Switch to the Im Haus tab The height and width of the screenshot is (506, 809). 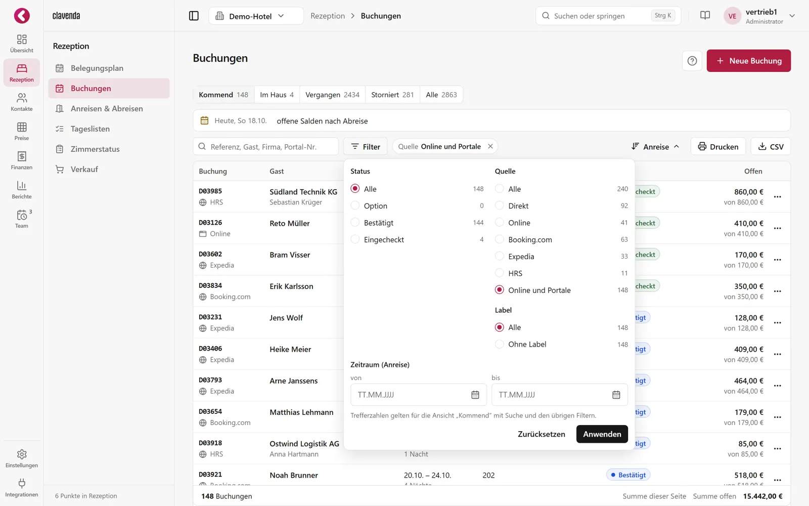click(x=277, y=95)
